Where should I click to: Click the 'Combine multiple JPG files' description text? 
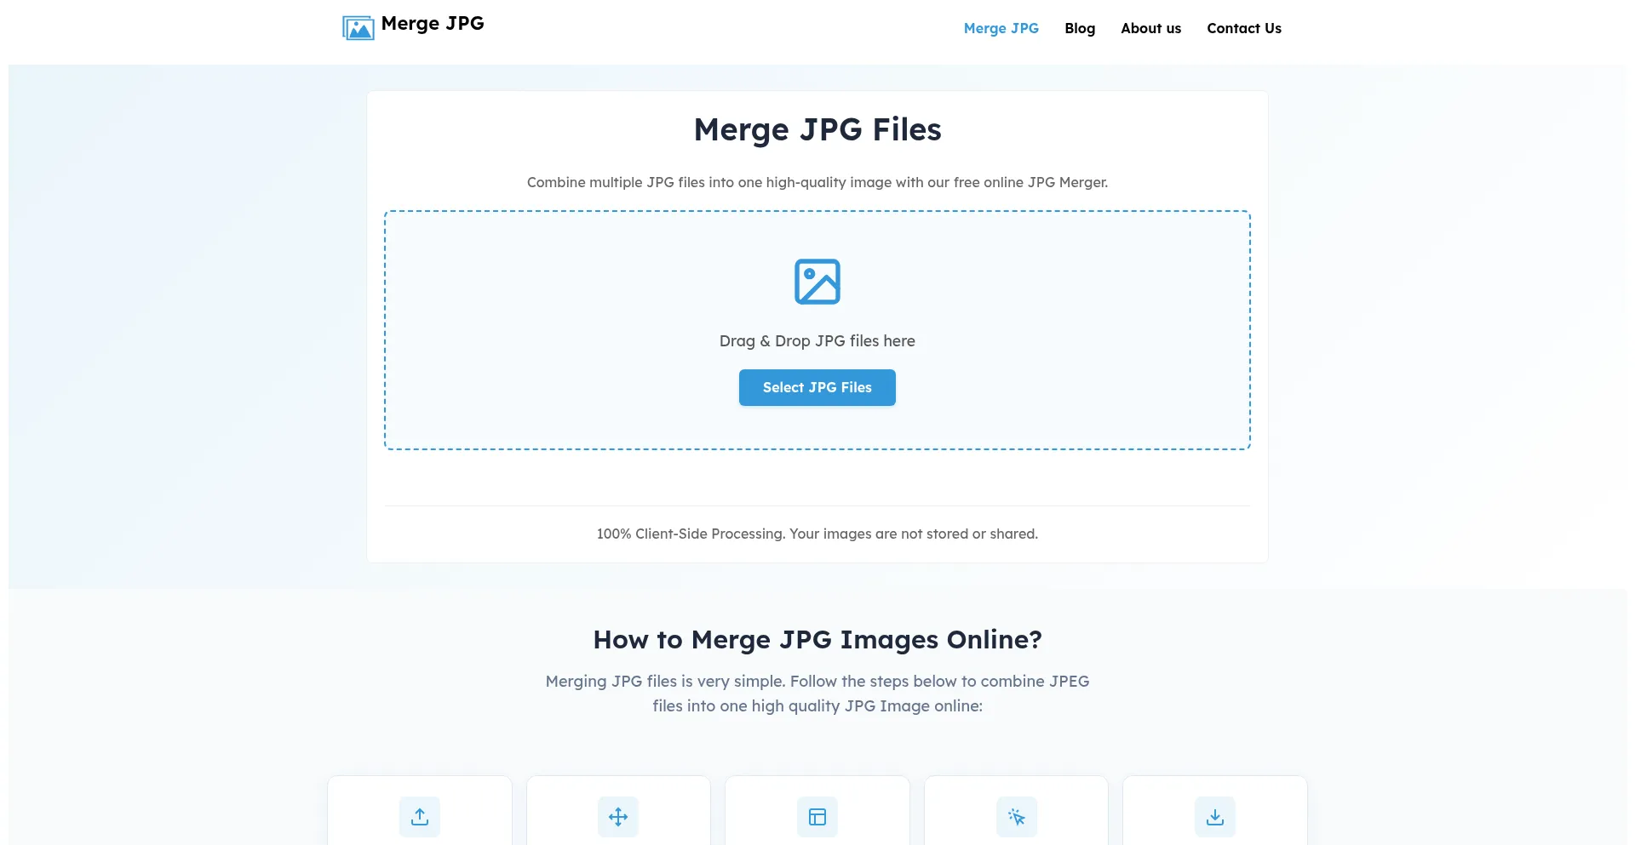(817, 182)
